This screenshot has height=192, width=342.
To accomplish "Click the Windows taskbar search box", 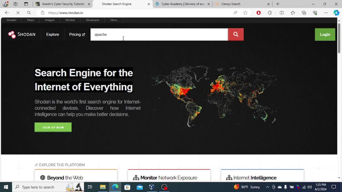I will (x=48, y=187).
